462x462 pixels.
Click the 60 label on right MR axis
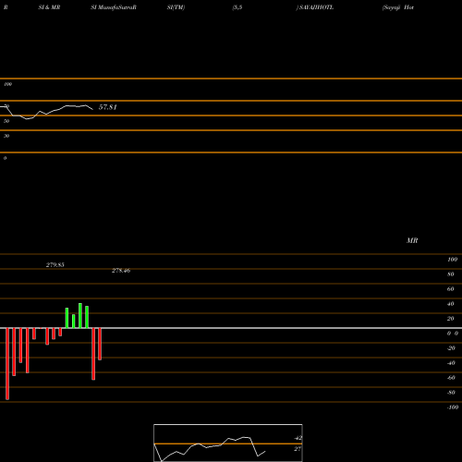pos(450,289)
